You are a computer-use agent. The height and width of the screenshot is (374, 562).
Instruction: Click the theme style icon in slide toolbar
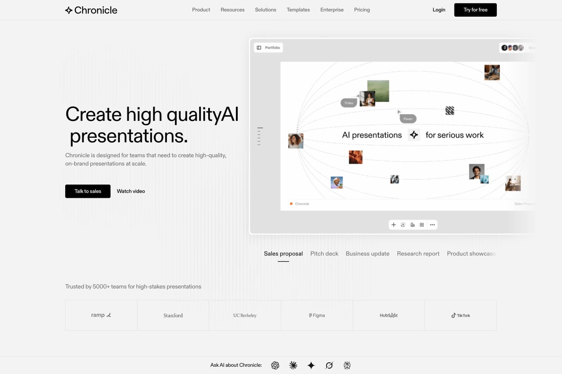(x=412, y=225)
